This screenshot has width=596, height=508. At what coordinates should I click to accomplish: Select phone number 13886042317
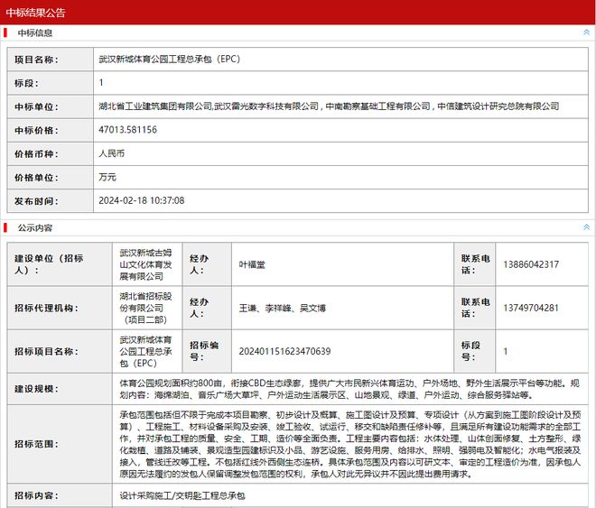pos(531,264)
